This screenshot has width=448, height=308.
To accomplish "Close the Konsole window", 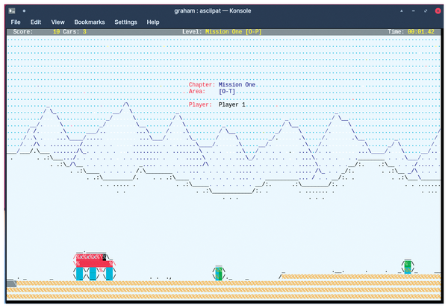I will 438,11.
